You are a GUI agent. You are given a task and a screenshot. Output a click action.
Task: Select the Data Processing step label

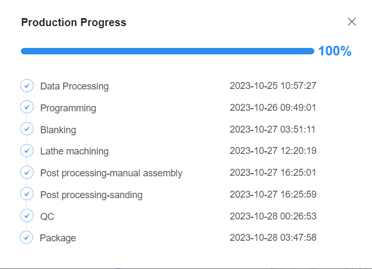click(74, 86)
